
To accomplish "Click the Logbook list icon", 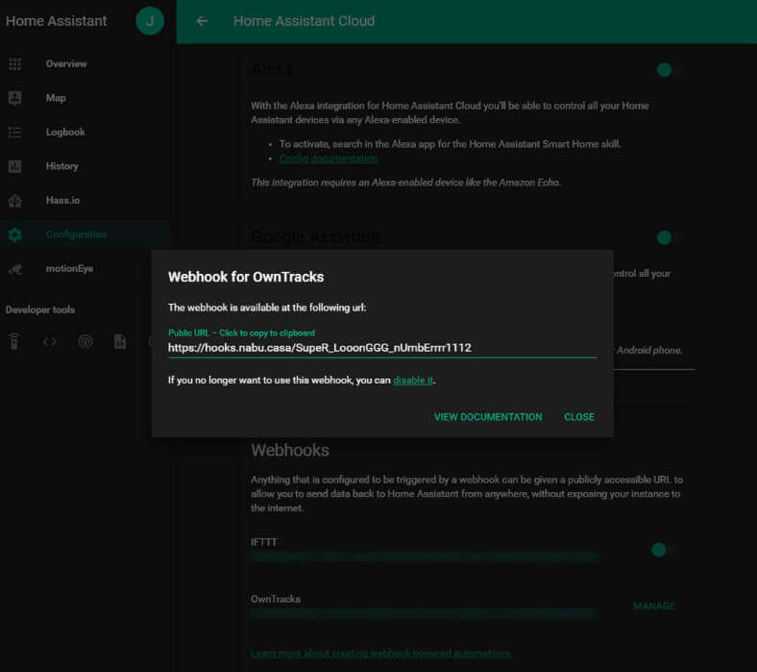I will point(15,132).
